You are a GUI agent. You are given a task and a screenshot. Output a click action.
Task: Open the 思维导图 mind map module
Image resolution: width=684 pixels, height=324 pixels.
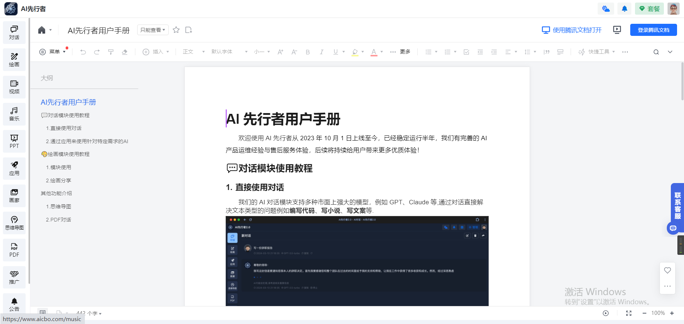pyautogui.click(x=14, y=223)
